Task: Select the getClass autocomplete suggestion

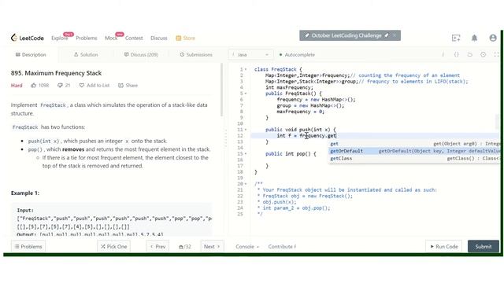Action: click(415, 159)
